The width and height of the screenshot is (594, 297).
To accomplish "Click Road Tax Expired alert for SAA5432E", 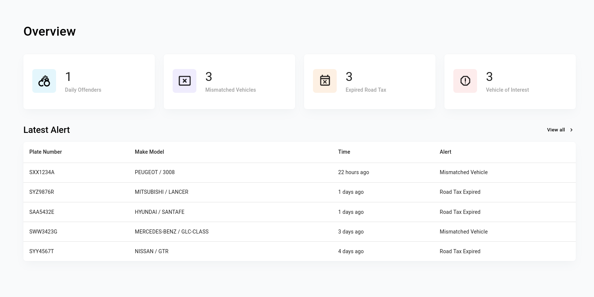I will point(460,212).
